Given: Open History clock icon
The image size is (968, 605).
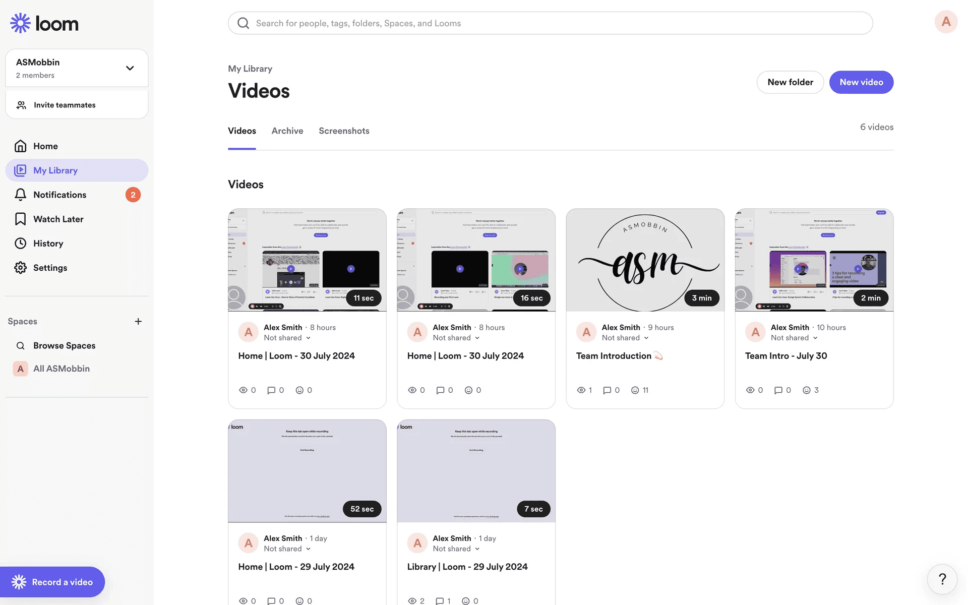Looking at the screenshot, I should (20, 244).
